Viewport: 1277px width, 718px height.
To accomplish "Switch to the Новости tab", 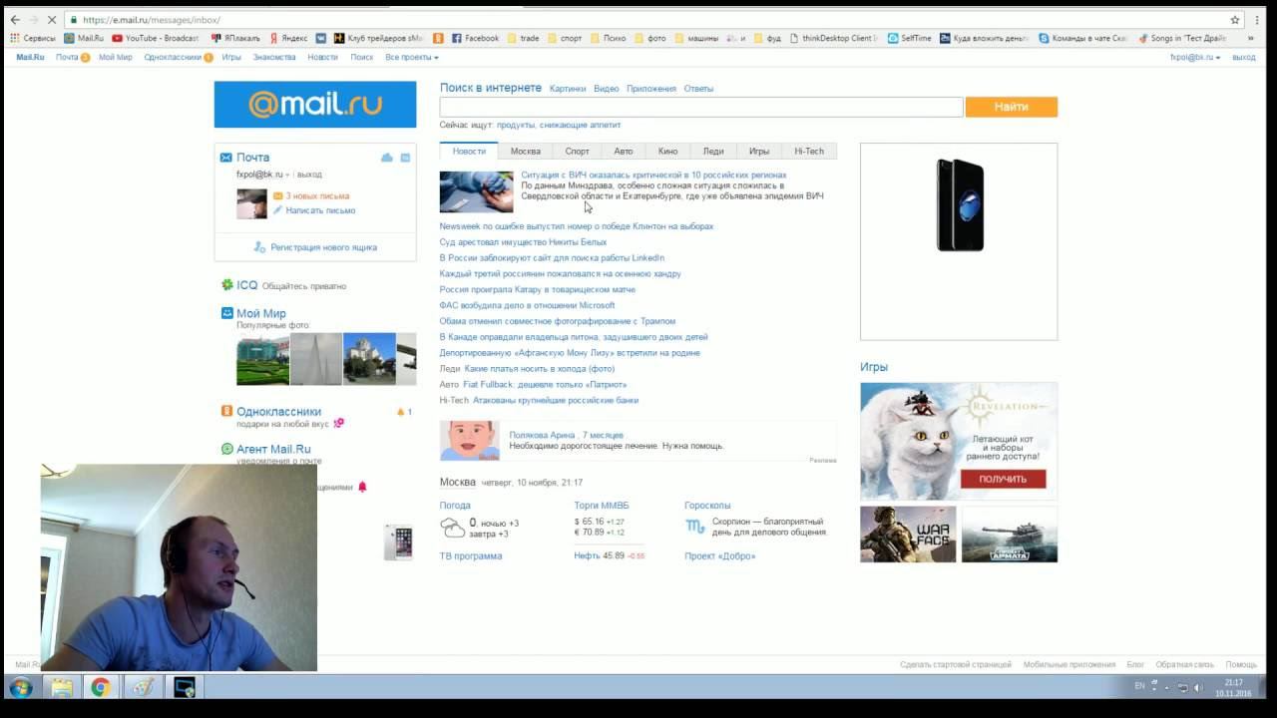I will [469, 152].
